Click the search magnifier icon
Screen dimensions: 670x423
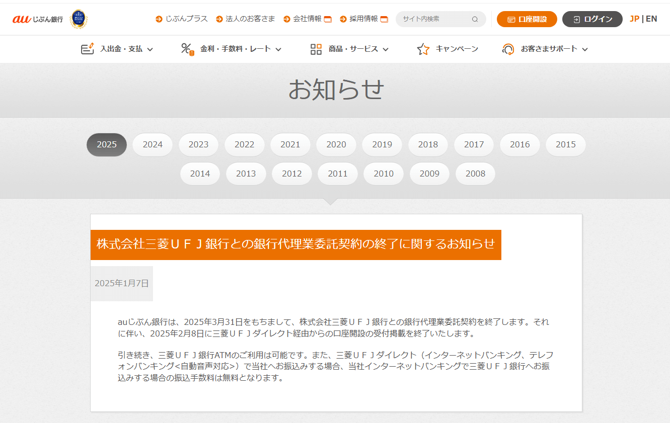point(475,20)
